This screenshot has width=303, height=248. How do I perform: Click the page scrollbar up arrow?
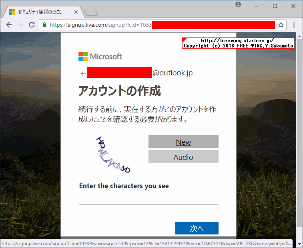pos(299,36)
